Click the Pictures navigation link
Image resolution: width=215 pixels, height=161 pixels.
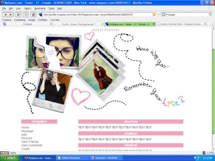click(x=27, y=138)
